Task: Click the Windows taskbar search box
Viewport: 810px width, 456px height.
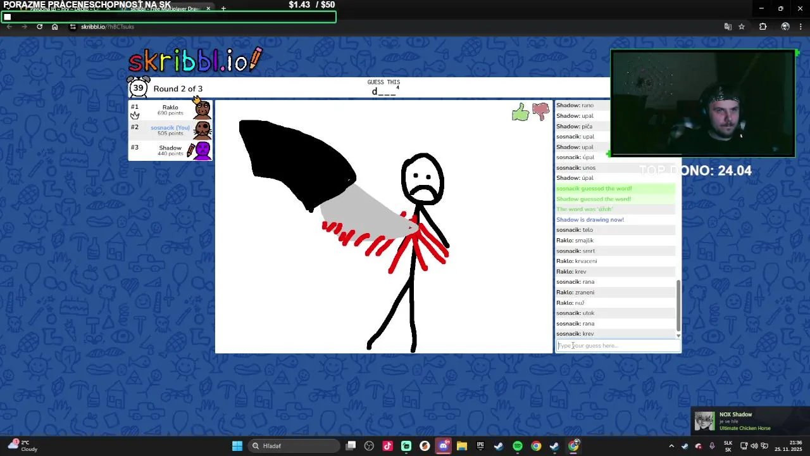Action: click(x=292, y=446)
